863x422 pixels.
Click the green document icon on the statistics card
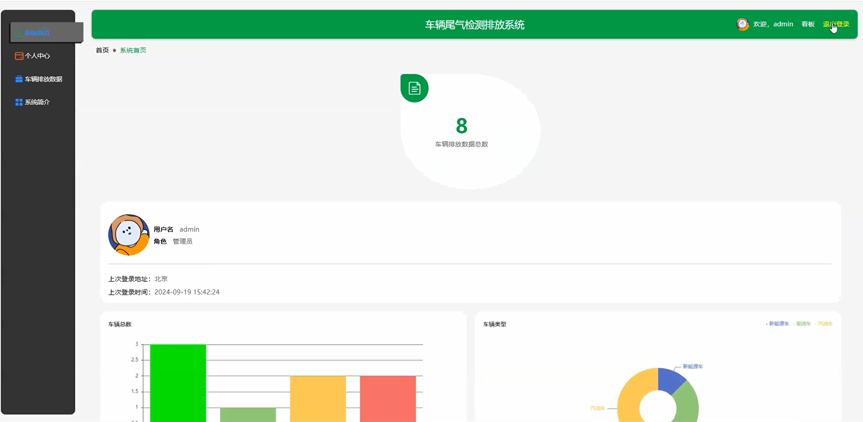tap(415, 88)
